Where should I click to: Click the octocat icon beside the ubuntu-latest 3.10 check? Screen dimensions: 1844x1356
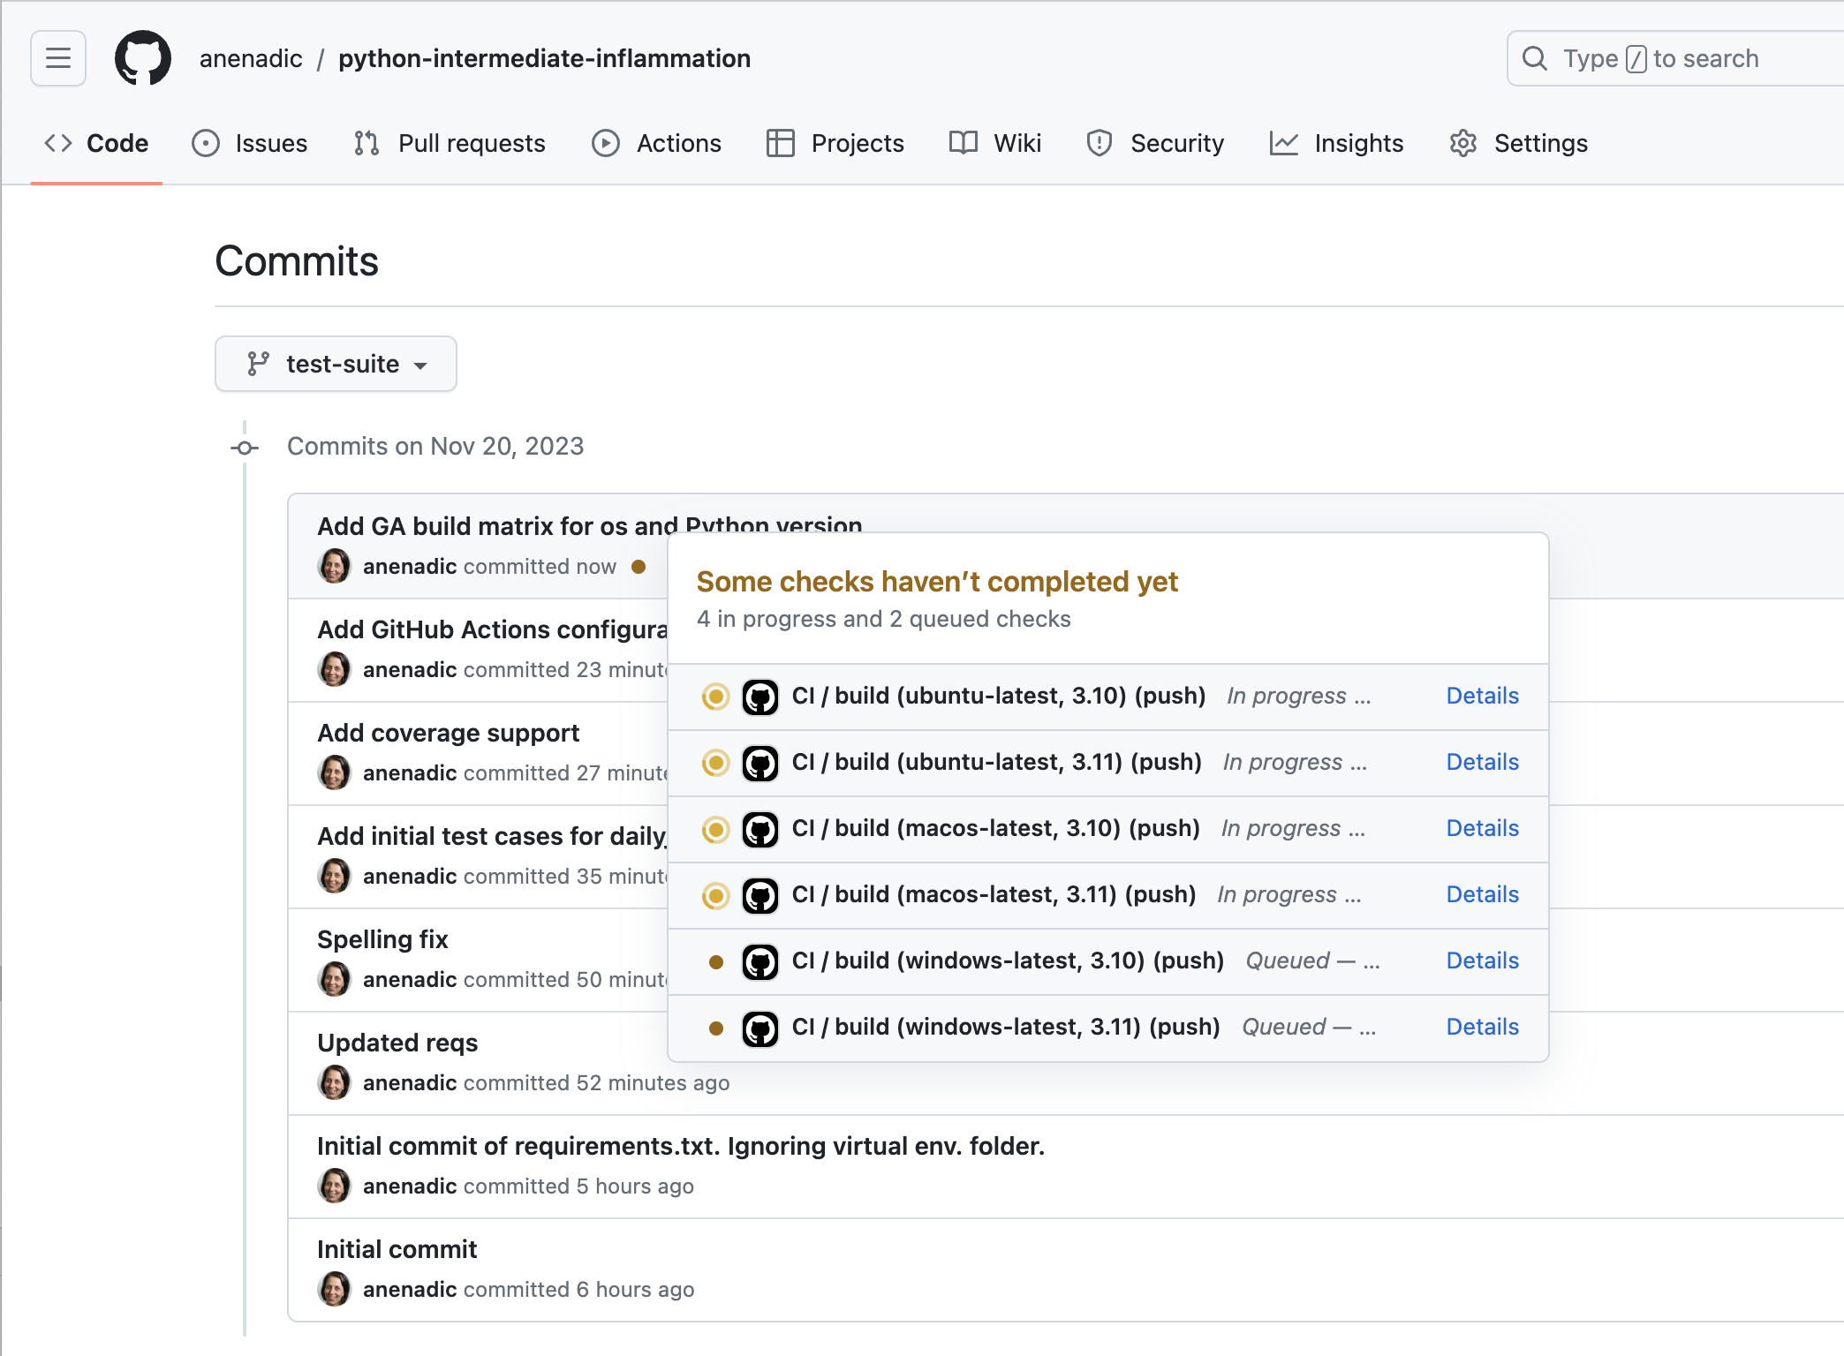[x=761, y=697]
